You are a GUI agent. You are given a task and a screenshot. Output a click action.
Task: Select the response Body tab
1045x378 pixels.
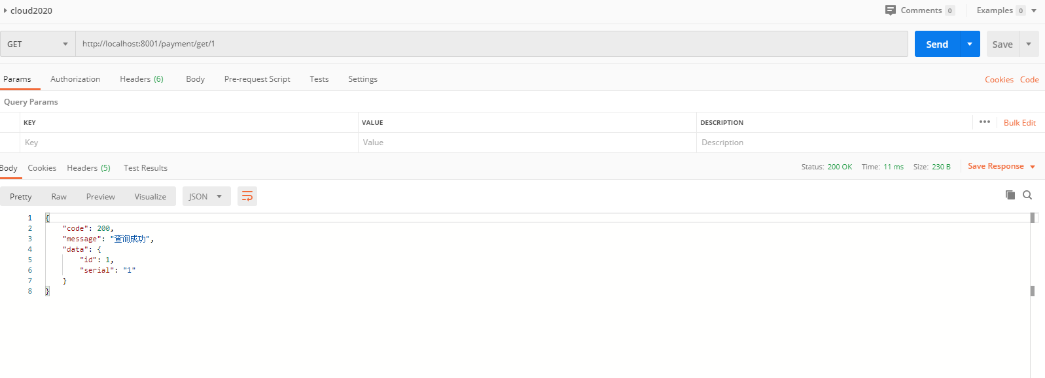click(9, 167)
